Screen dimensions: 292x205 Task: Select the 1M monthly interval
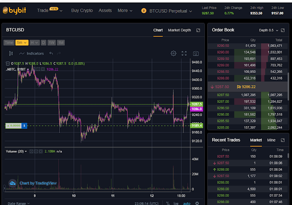point(61,43)
